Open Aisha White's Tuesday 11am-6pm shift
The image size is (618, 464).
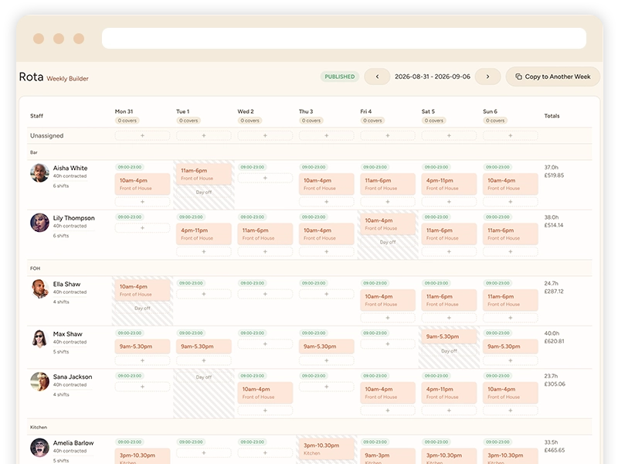click(204, 174)
